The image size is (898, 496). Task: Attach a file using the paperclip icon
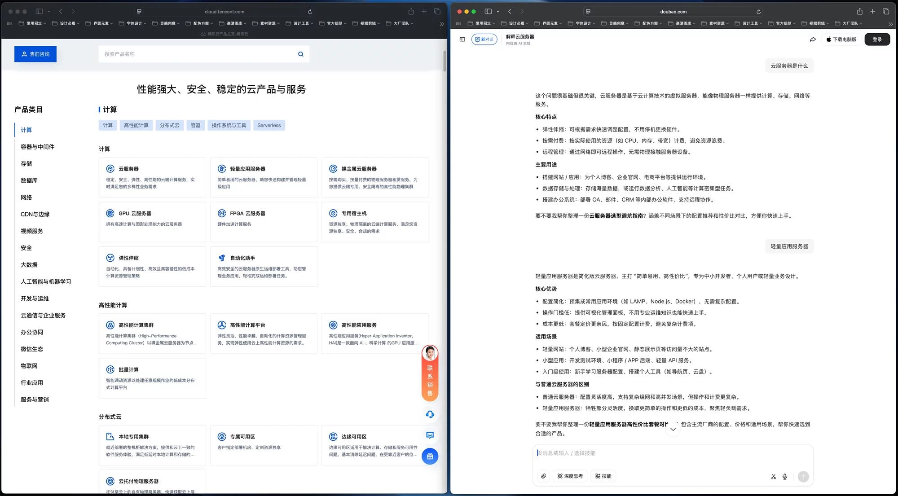pos(544,476)
